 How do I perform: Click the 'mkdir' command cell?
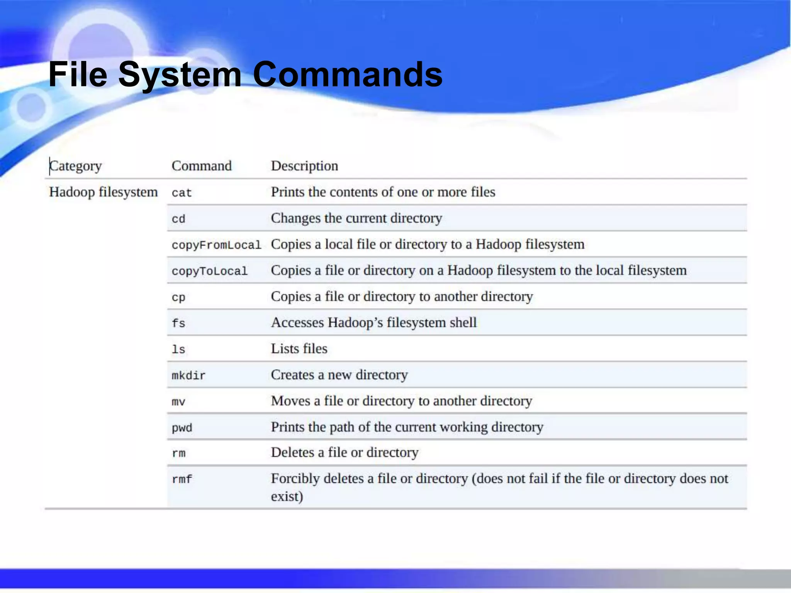coord(188,375)
